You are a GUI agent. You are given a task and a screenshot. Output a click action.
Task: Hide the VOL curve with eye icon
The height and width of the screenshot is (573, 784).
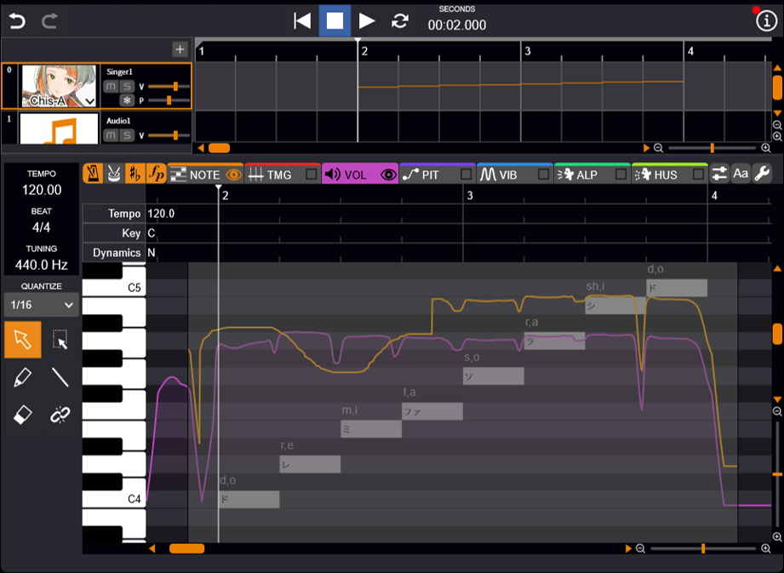[x=388, y=175]
